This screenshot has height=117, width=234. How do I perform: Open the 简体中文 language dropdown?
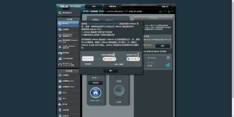click(x=165, y=6)
